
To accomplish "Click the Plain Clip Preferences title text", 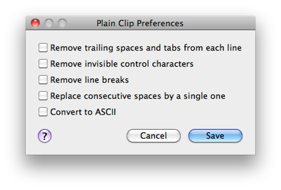I will pos(140,23).
